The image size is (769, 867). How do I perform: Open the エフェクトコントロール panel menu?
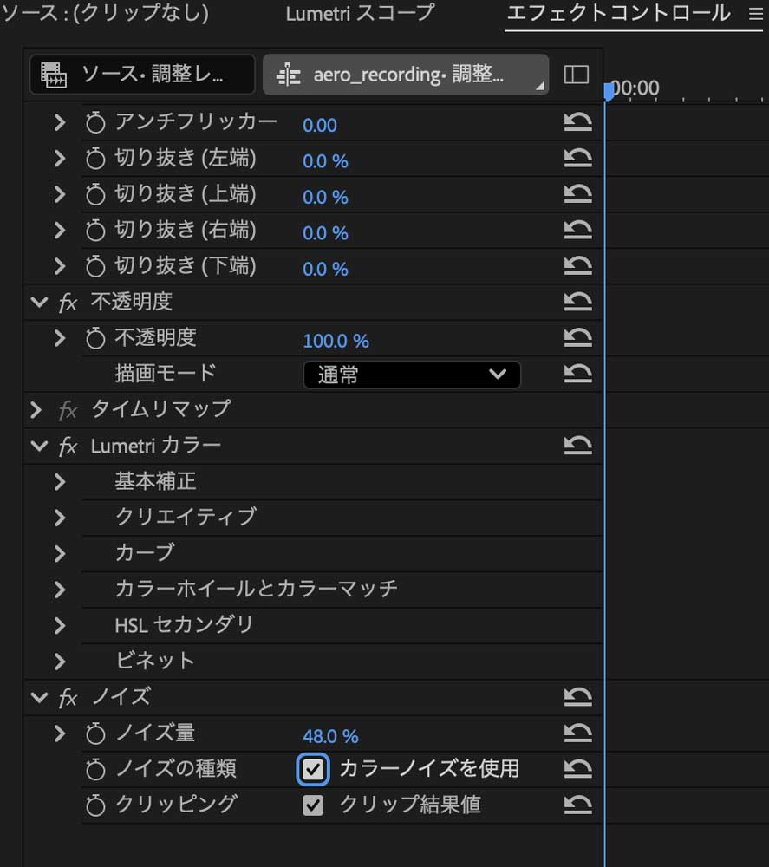click(756, 14)
